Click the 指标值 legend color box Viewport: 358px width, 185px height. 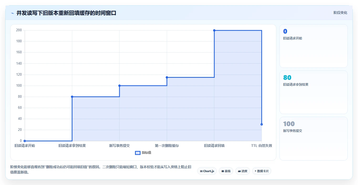click(138, 153)
